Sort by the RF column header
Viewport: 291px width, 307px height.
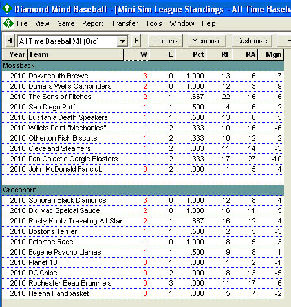(x=219, y=54)
